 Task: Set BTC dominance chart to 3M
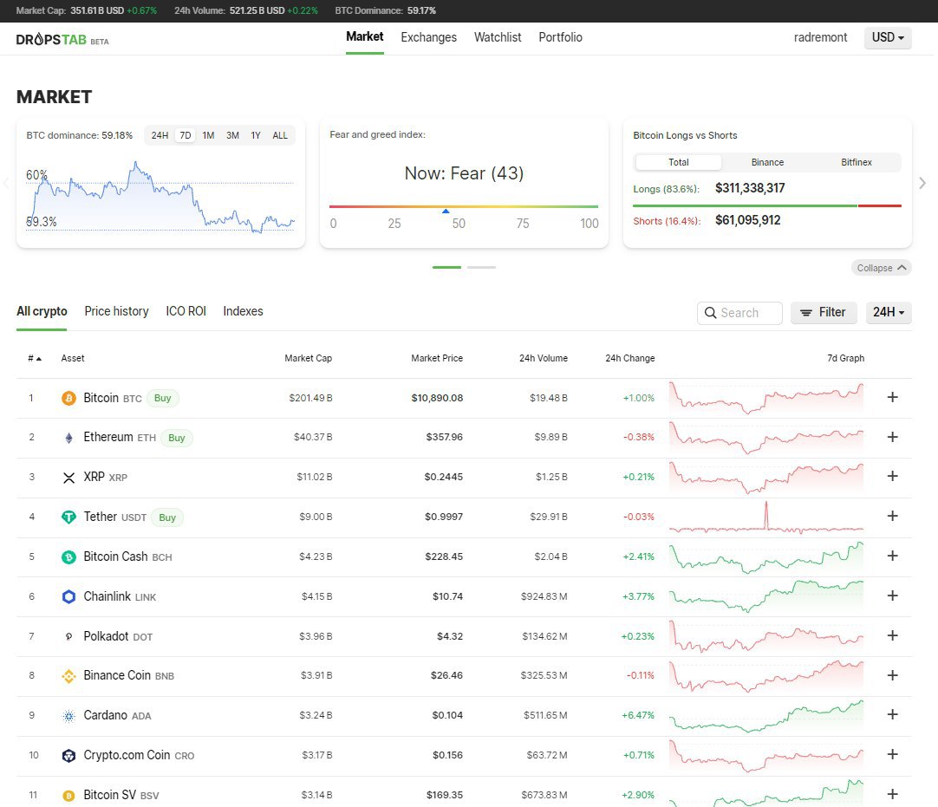(232, 136)
